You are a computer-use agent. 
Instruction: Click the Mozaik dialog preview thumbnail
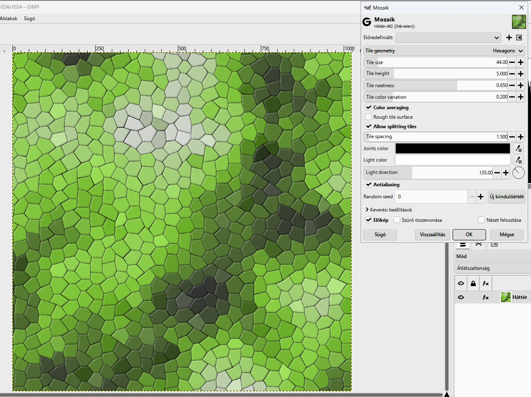519,22
